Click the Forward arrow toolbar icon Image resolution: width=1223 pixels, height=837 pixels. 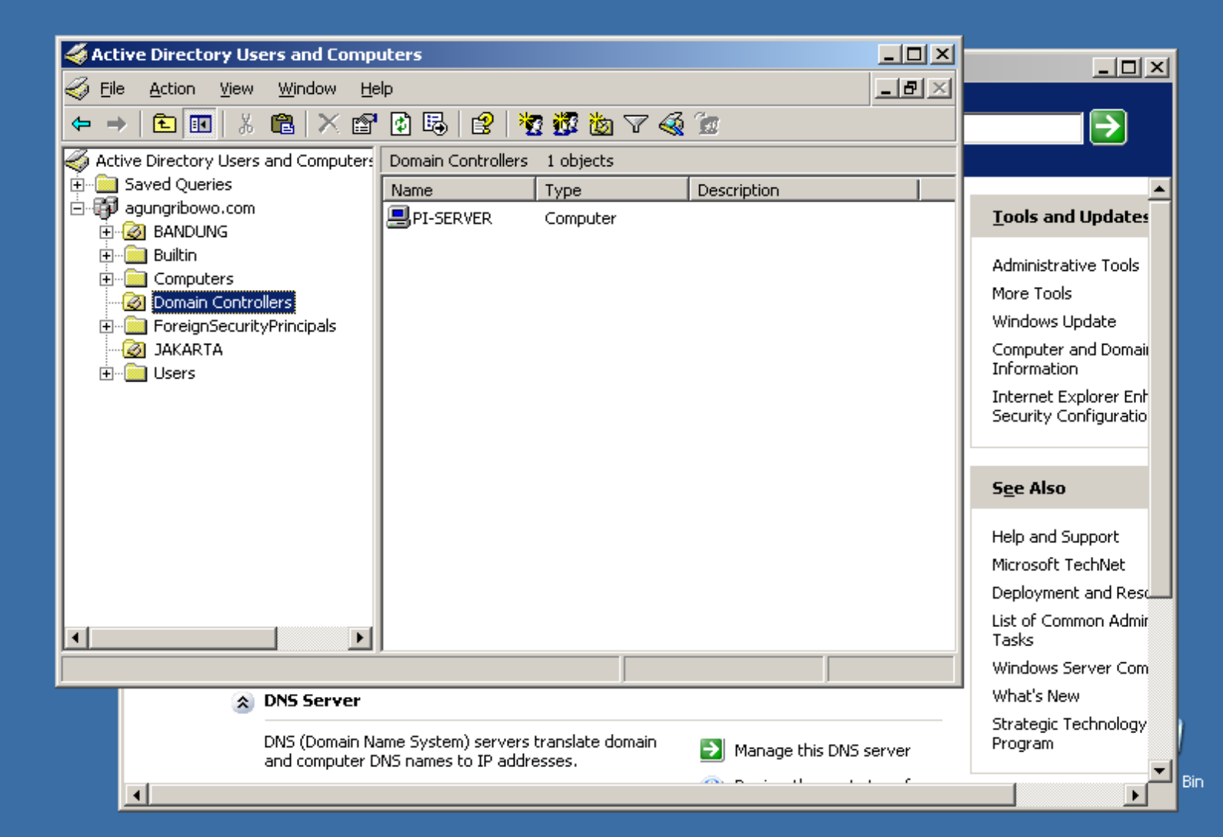click(116, 124)
